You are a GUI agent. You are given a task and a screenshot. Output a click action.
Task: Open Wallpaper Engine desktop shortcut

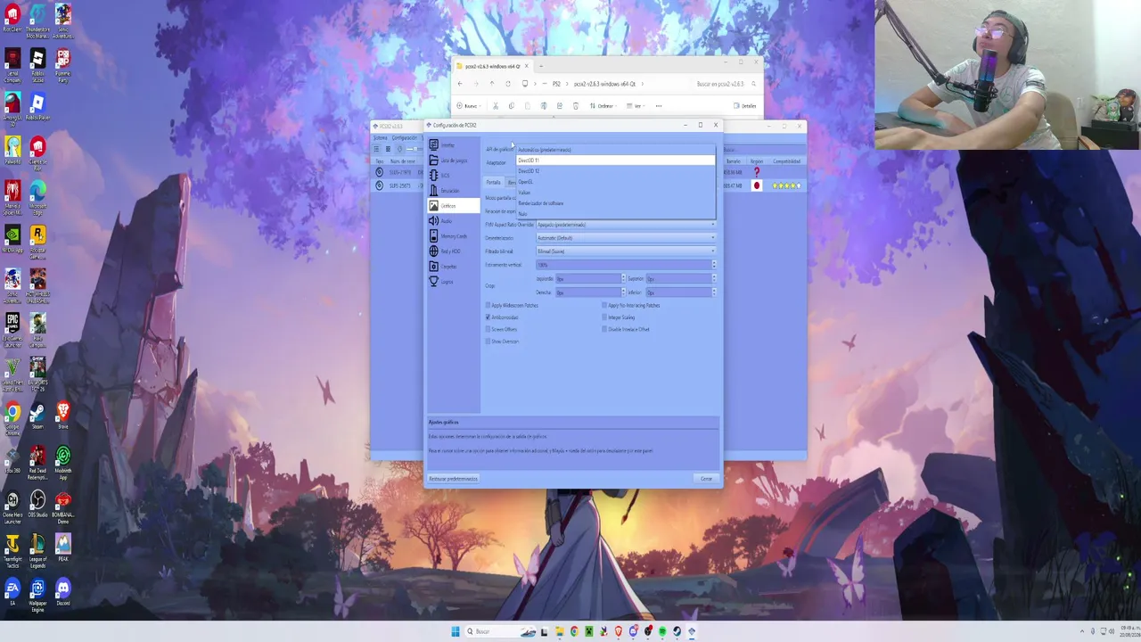click(x=37, y=595)
